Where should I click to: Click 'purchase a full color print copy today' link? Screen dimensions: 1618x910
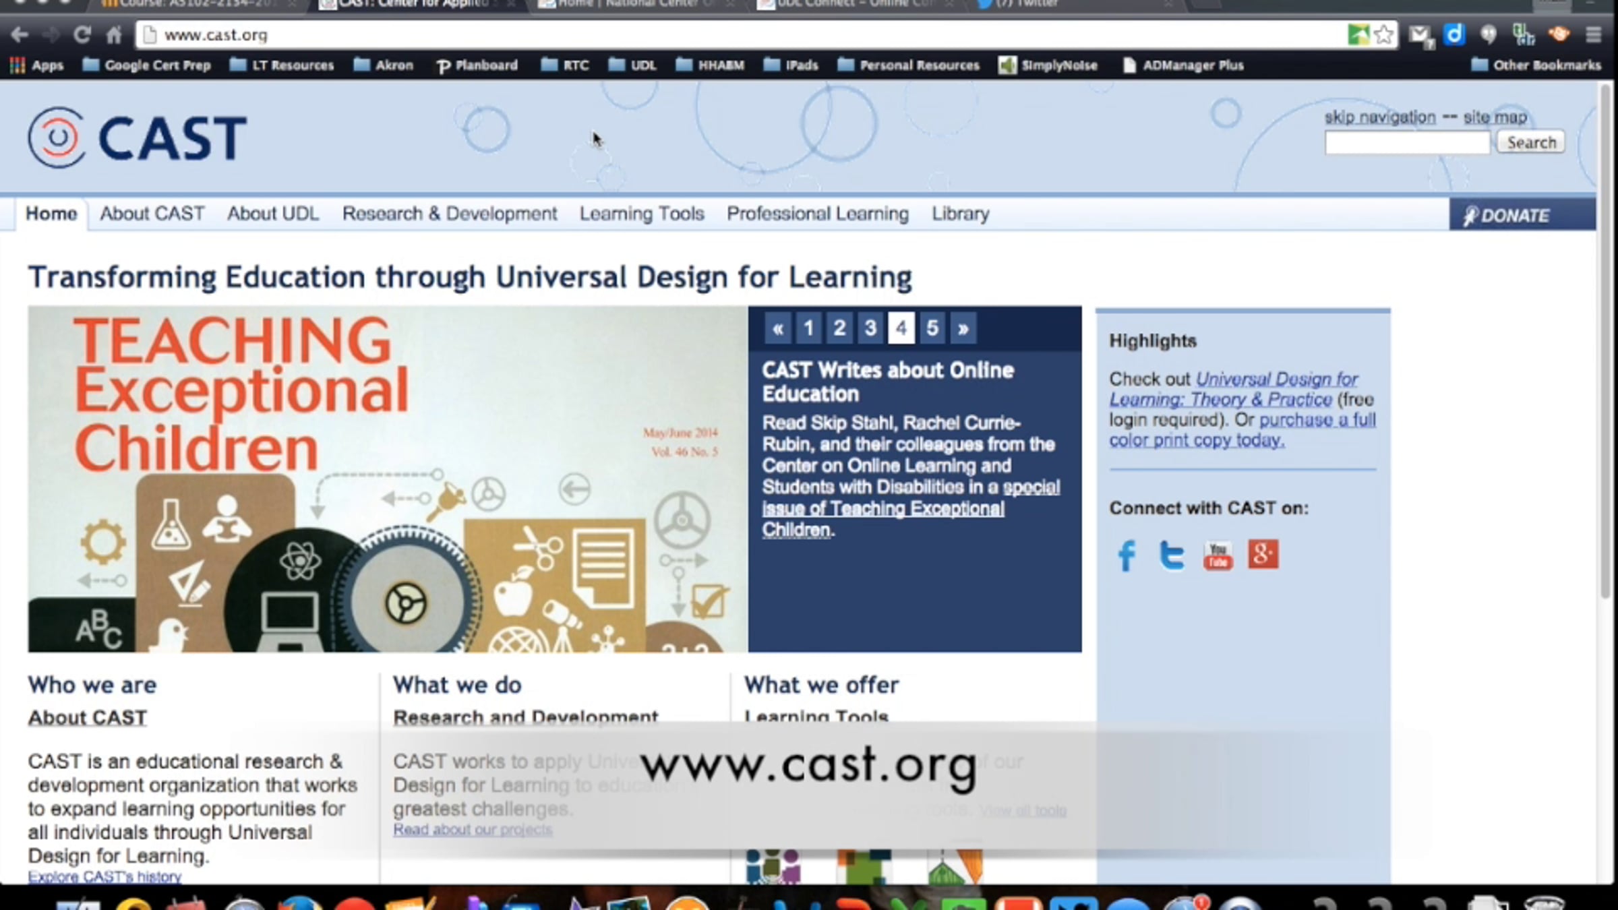pyautogui.click(x=1242, y=429)
